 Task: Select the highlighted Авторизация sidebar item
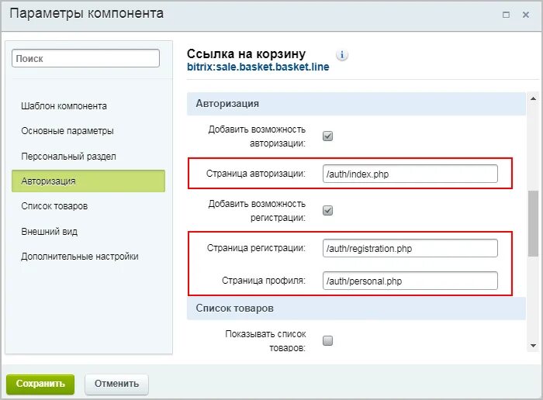[88, 181]
